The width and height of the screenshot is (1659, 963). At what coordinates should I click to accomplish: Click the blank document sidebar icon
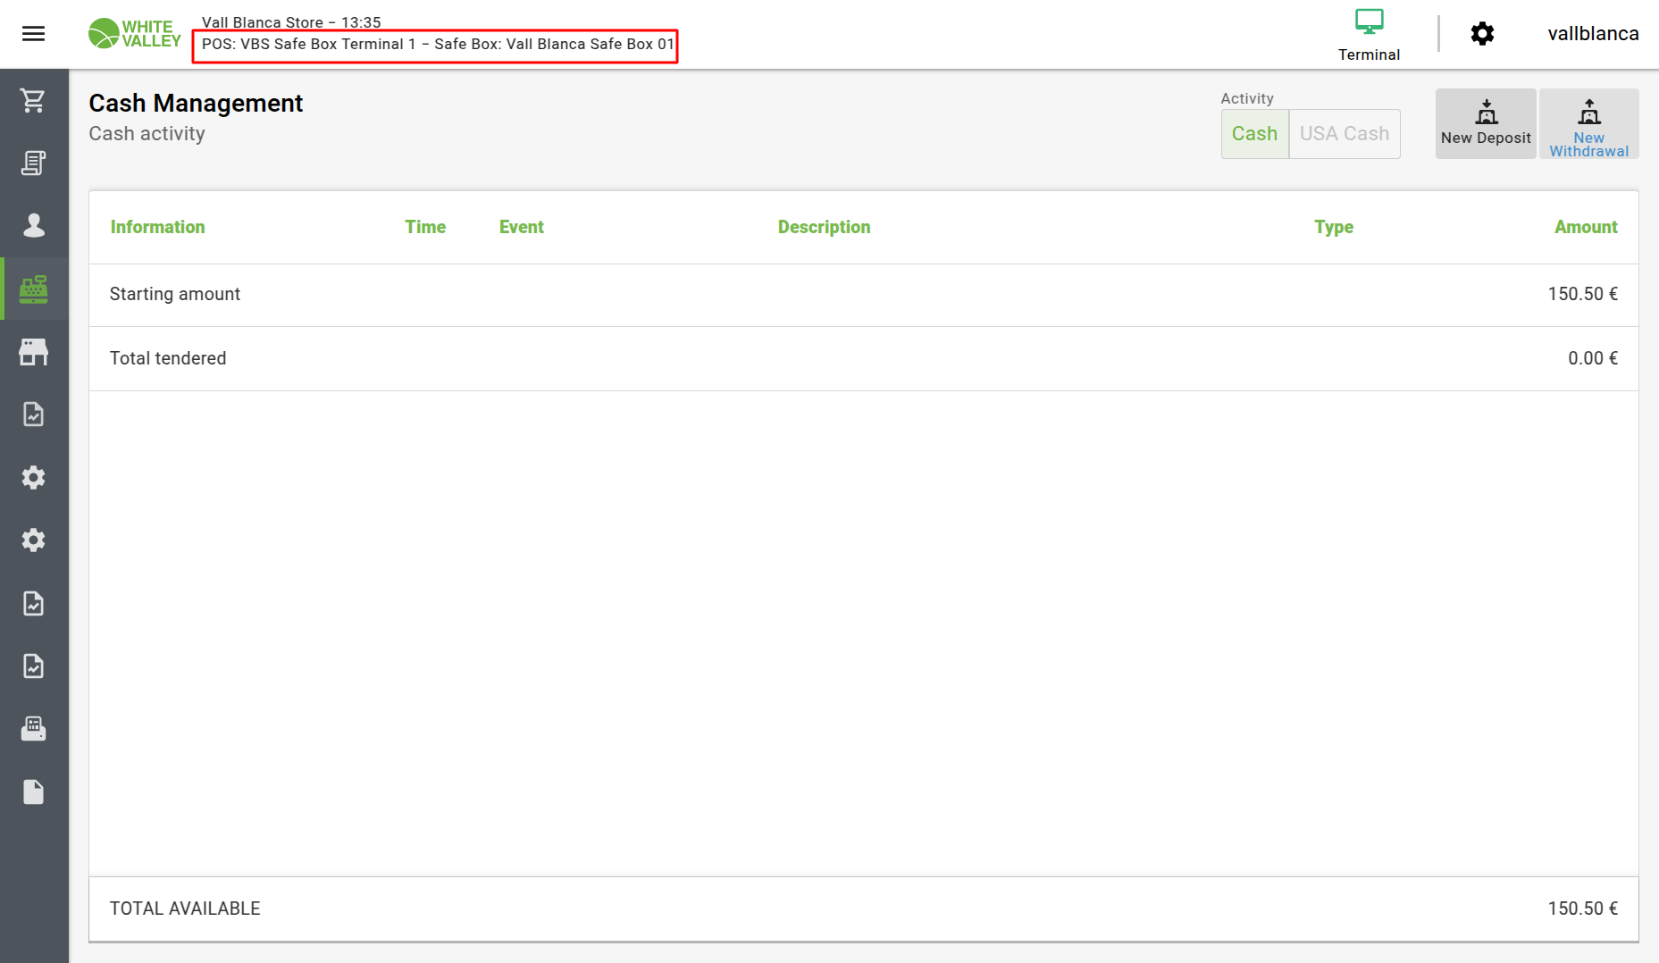click(33, 792)
